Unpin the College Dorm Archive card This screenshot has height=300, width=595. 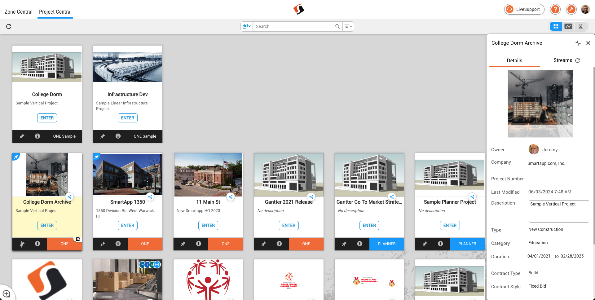(x=22, y=244)
